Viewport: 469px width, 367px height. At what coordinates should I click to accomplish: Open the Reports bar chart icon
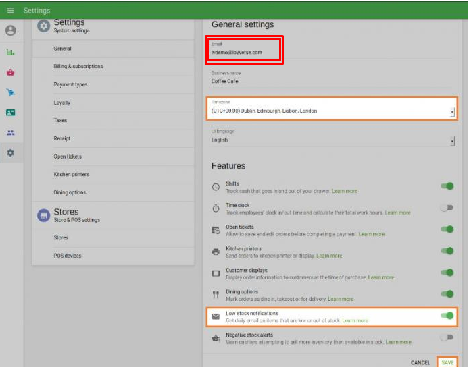[x=10, y=52]
